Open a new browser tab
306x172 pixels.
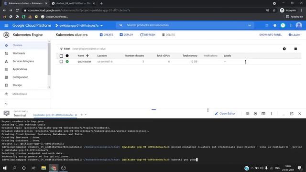pos(101,3)
